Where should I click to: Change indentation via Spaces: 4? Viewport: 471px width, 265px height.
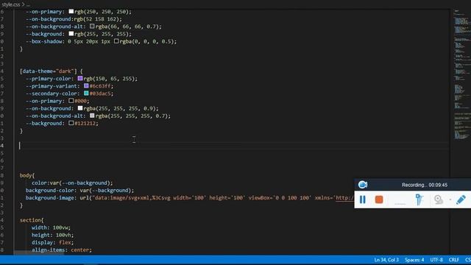414,260
